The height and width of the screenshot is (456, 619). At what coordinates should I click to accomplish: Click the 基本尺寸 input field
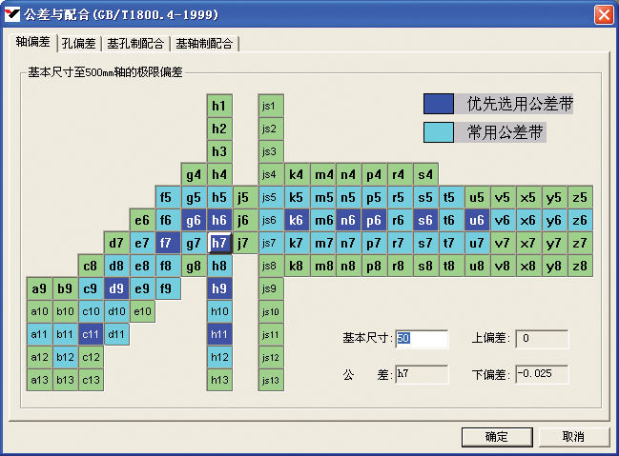(422, 339)
